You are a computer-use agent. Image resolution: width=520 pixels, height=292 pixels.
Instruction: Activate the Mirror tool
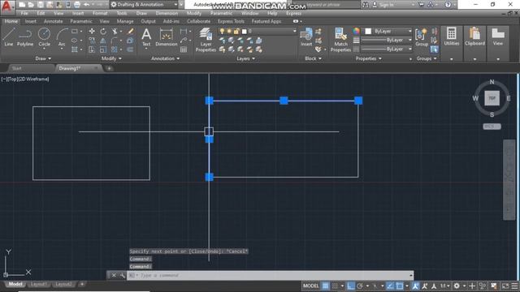tap(103, 41)
